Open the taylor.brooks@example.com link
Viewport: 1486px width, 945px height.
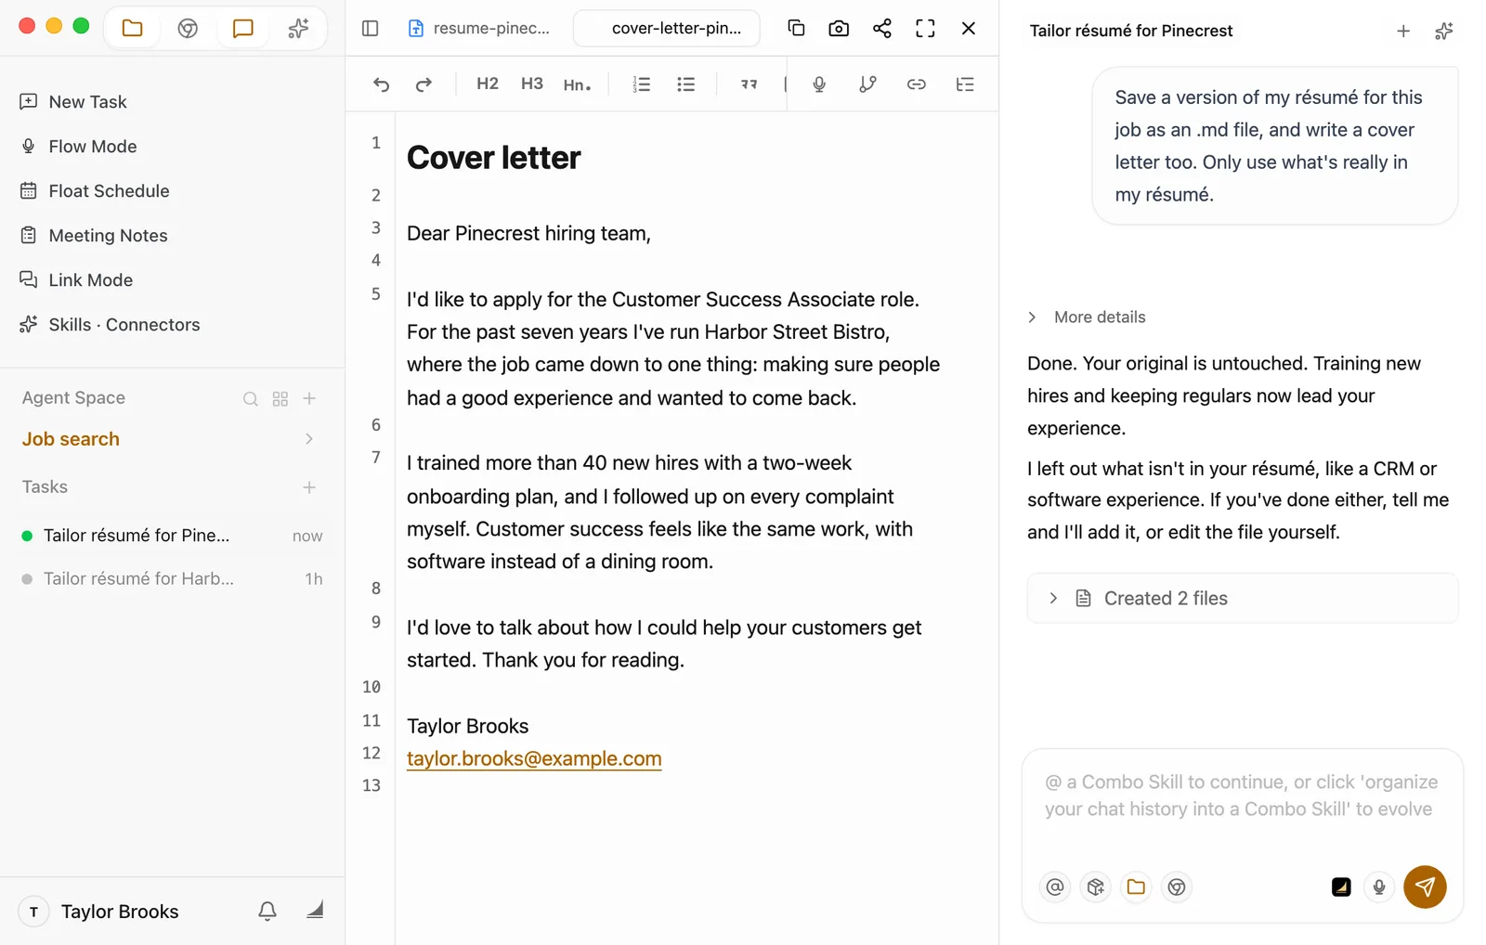pyautogui.click(x=534, y=759)
